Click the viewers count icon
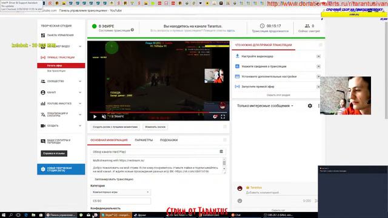The width and height of the screenshot is (388, 218). click(x=307, y=26)
